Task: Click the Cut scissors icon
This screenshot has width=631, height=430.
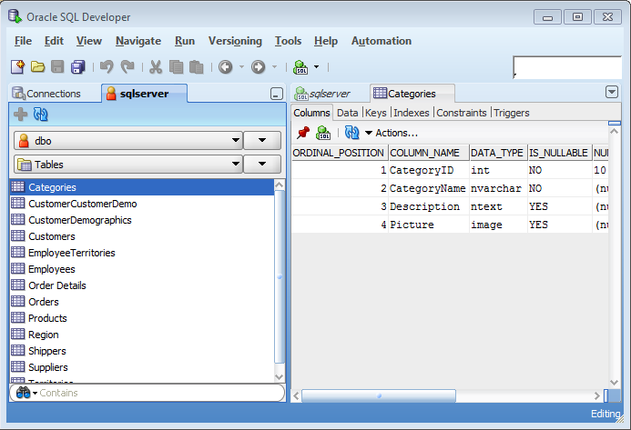Action: [156, 66]
